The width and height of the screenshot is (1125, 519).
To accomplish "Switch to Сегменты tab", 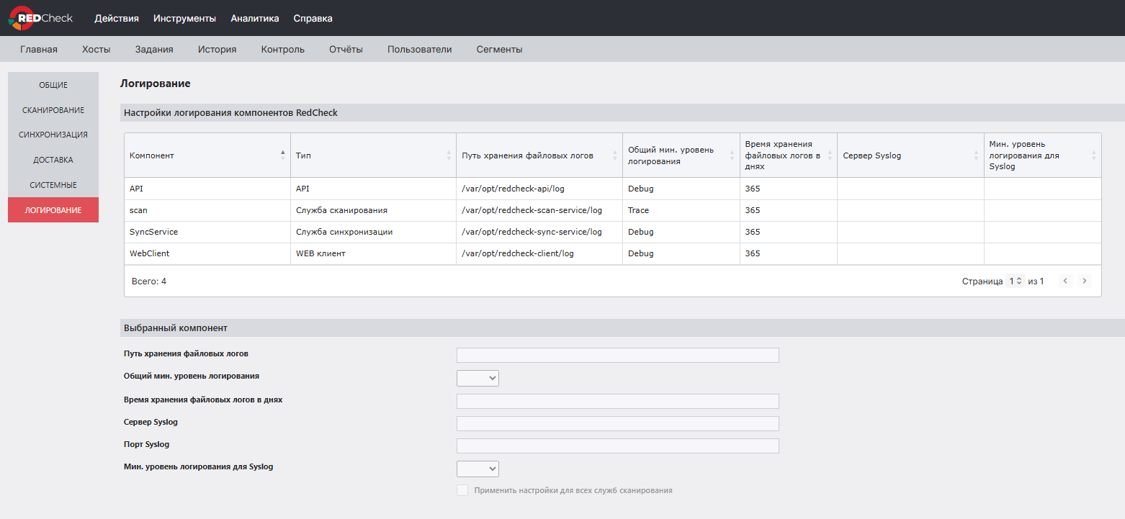I will coord(499,50).
